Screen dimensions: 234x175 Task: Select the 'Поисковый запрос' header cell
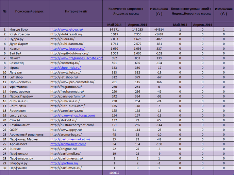tap(29, 11)
